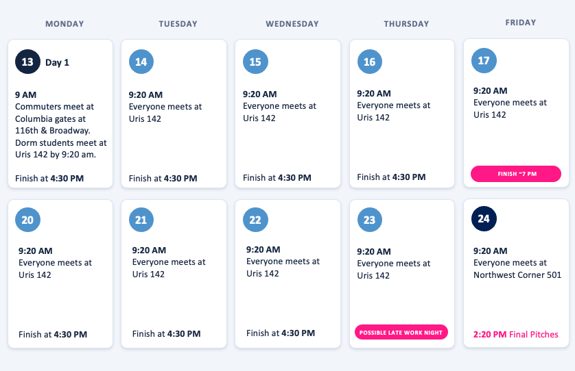Click the Northwest Corner 501 location text
The image size is (575, 371).
click(x=517, y=274)
